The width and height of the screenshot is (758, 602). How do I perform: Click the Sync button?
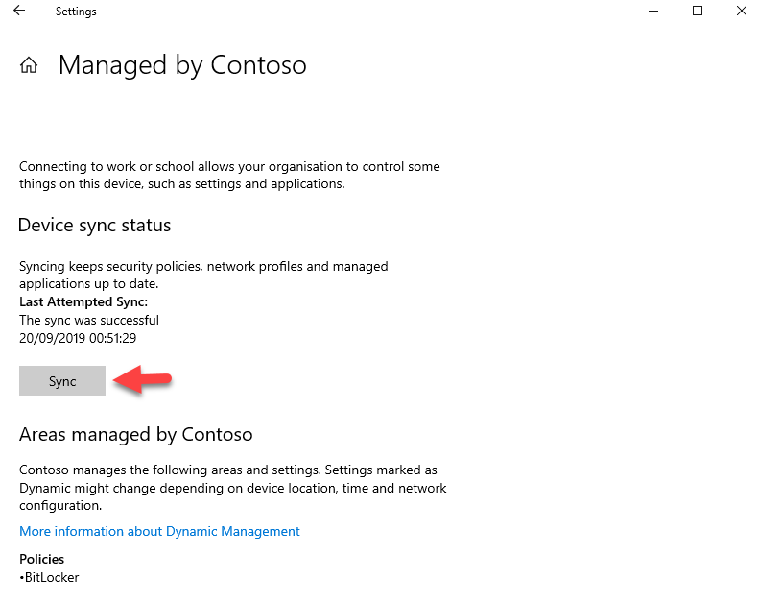pos(62,381)
